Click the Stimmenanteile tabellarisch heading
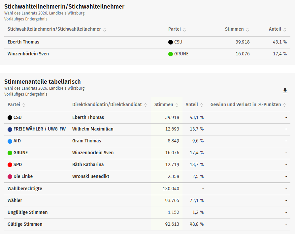This screenshot has width=295, height=234. (42, 81)
